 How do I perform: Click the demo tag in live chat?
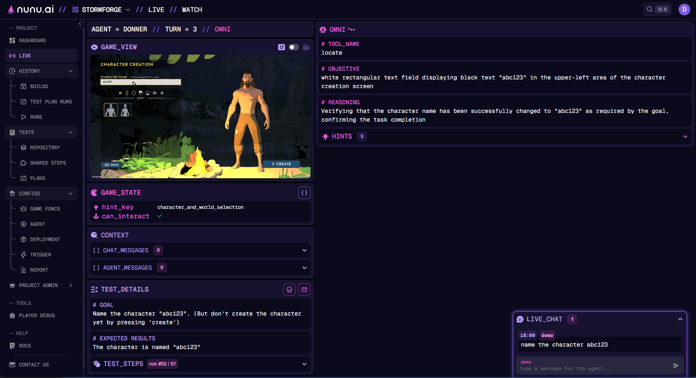(547, 335)
